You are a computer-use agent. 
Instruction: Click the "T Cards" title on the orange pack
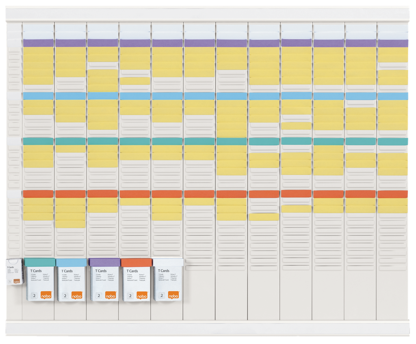[132, 271]
